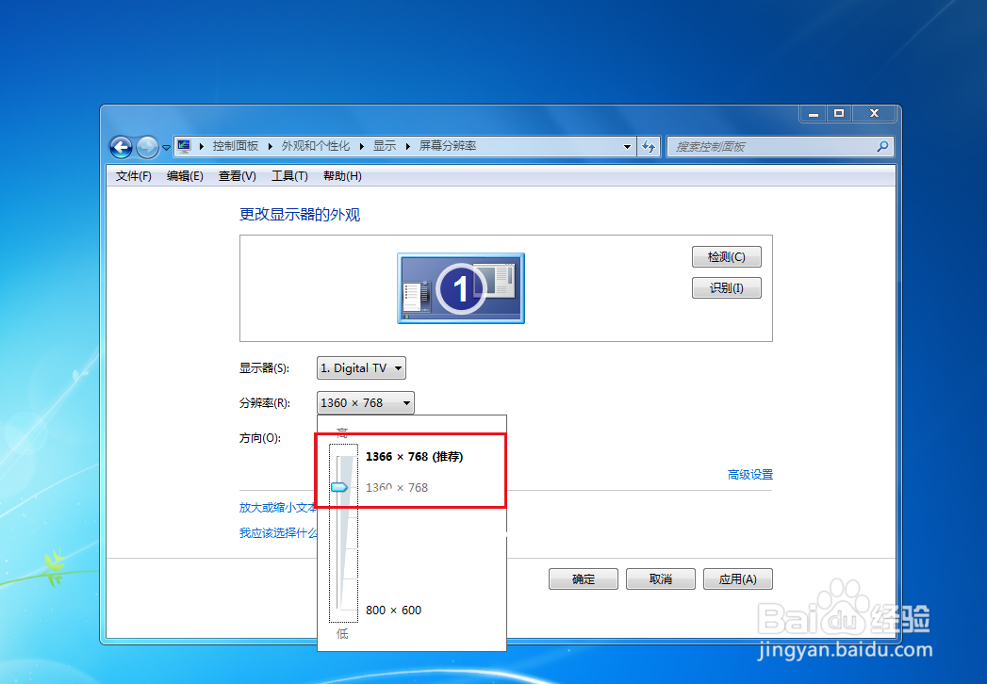Click the search magnifier icon
This screenshot has width=987, height=684.
click(882, 147)
